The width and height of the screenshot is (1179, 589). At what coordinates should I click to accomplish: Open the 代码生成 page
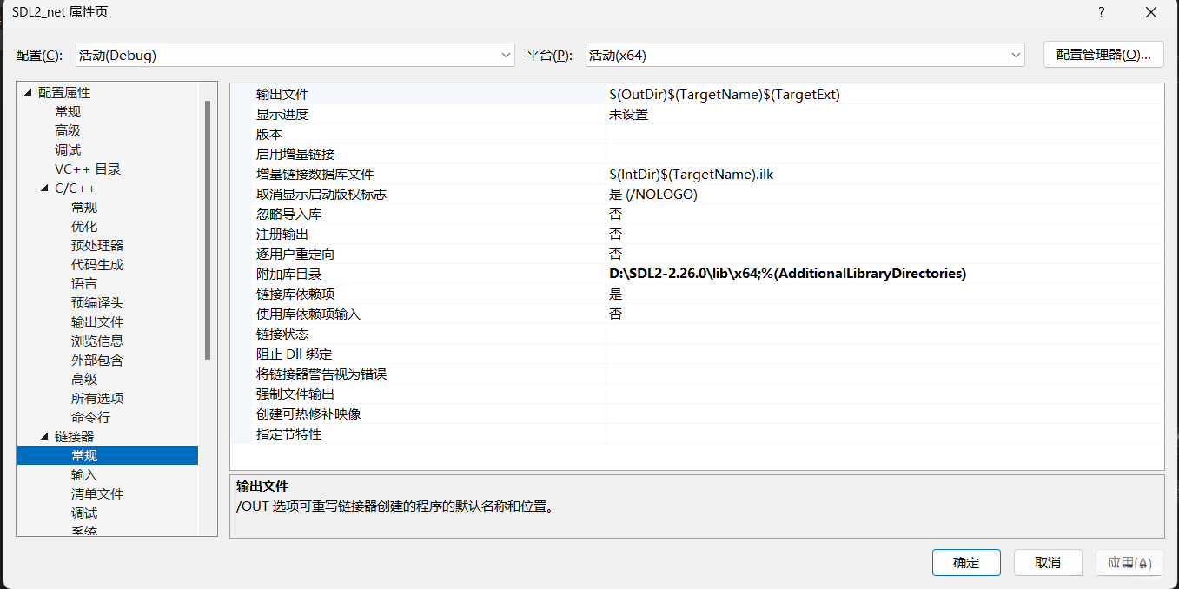point(97,264)
